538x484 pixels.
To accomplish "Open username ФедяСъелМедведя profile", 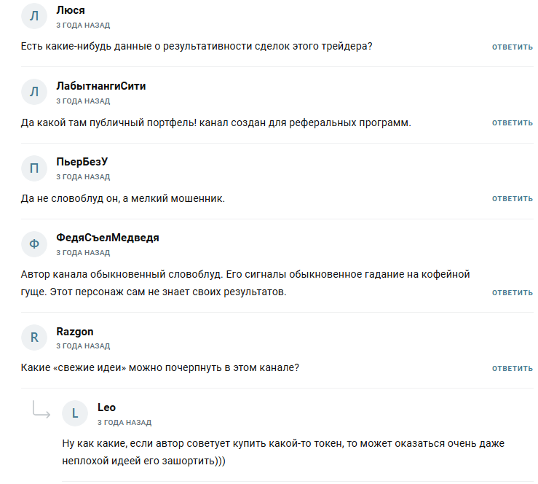I will point(108,238).
